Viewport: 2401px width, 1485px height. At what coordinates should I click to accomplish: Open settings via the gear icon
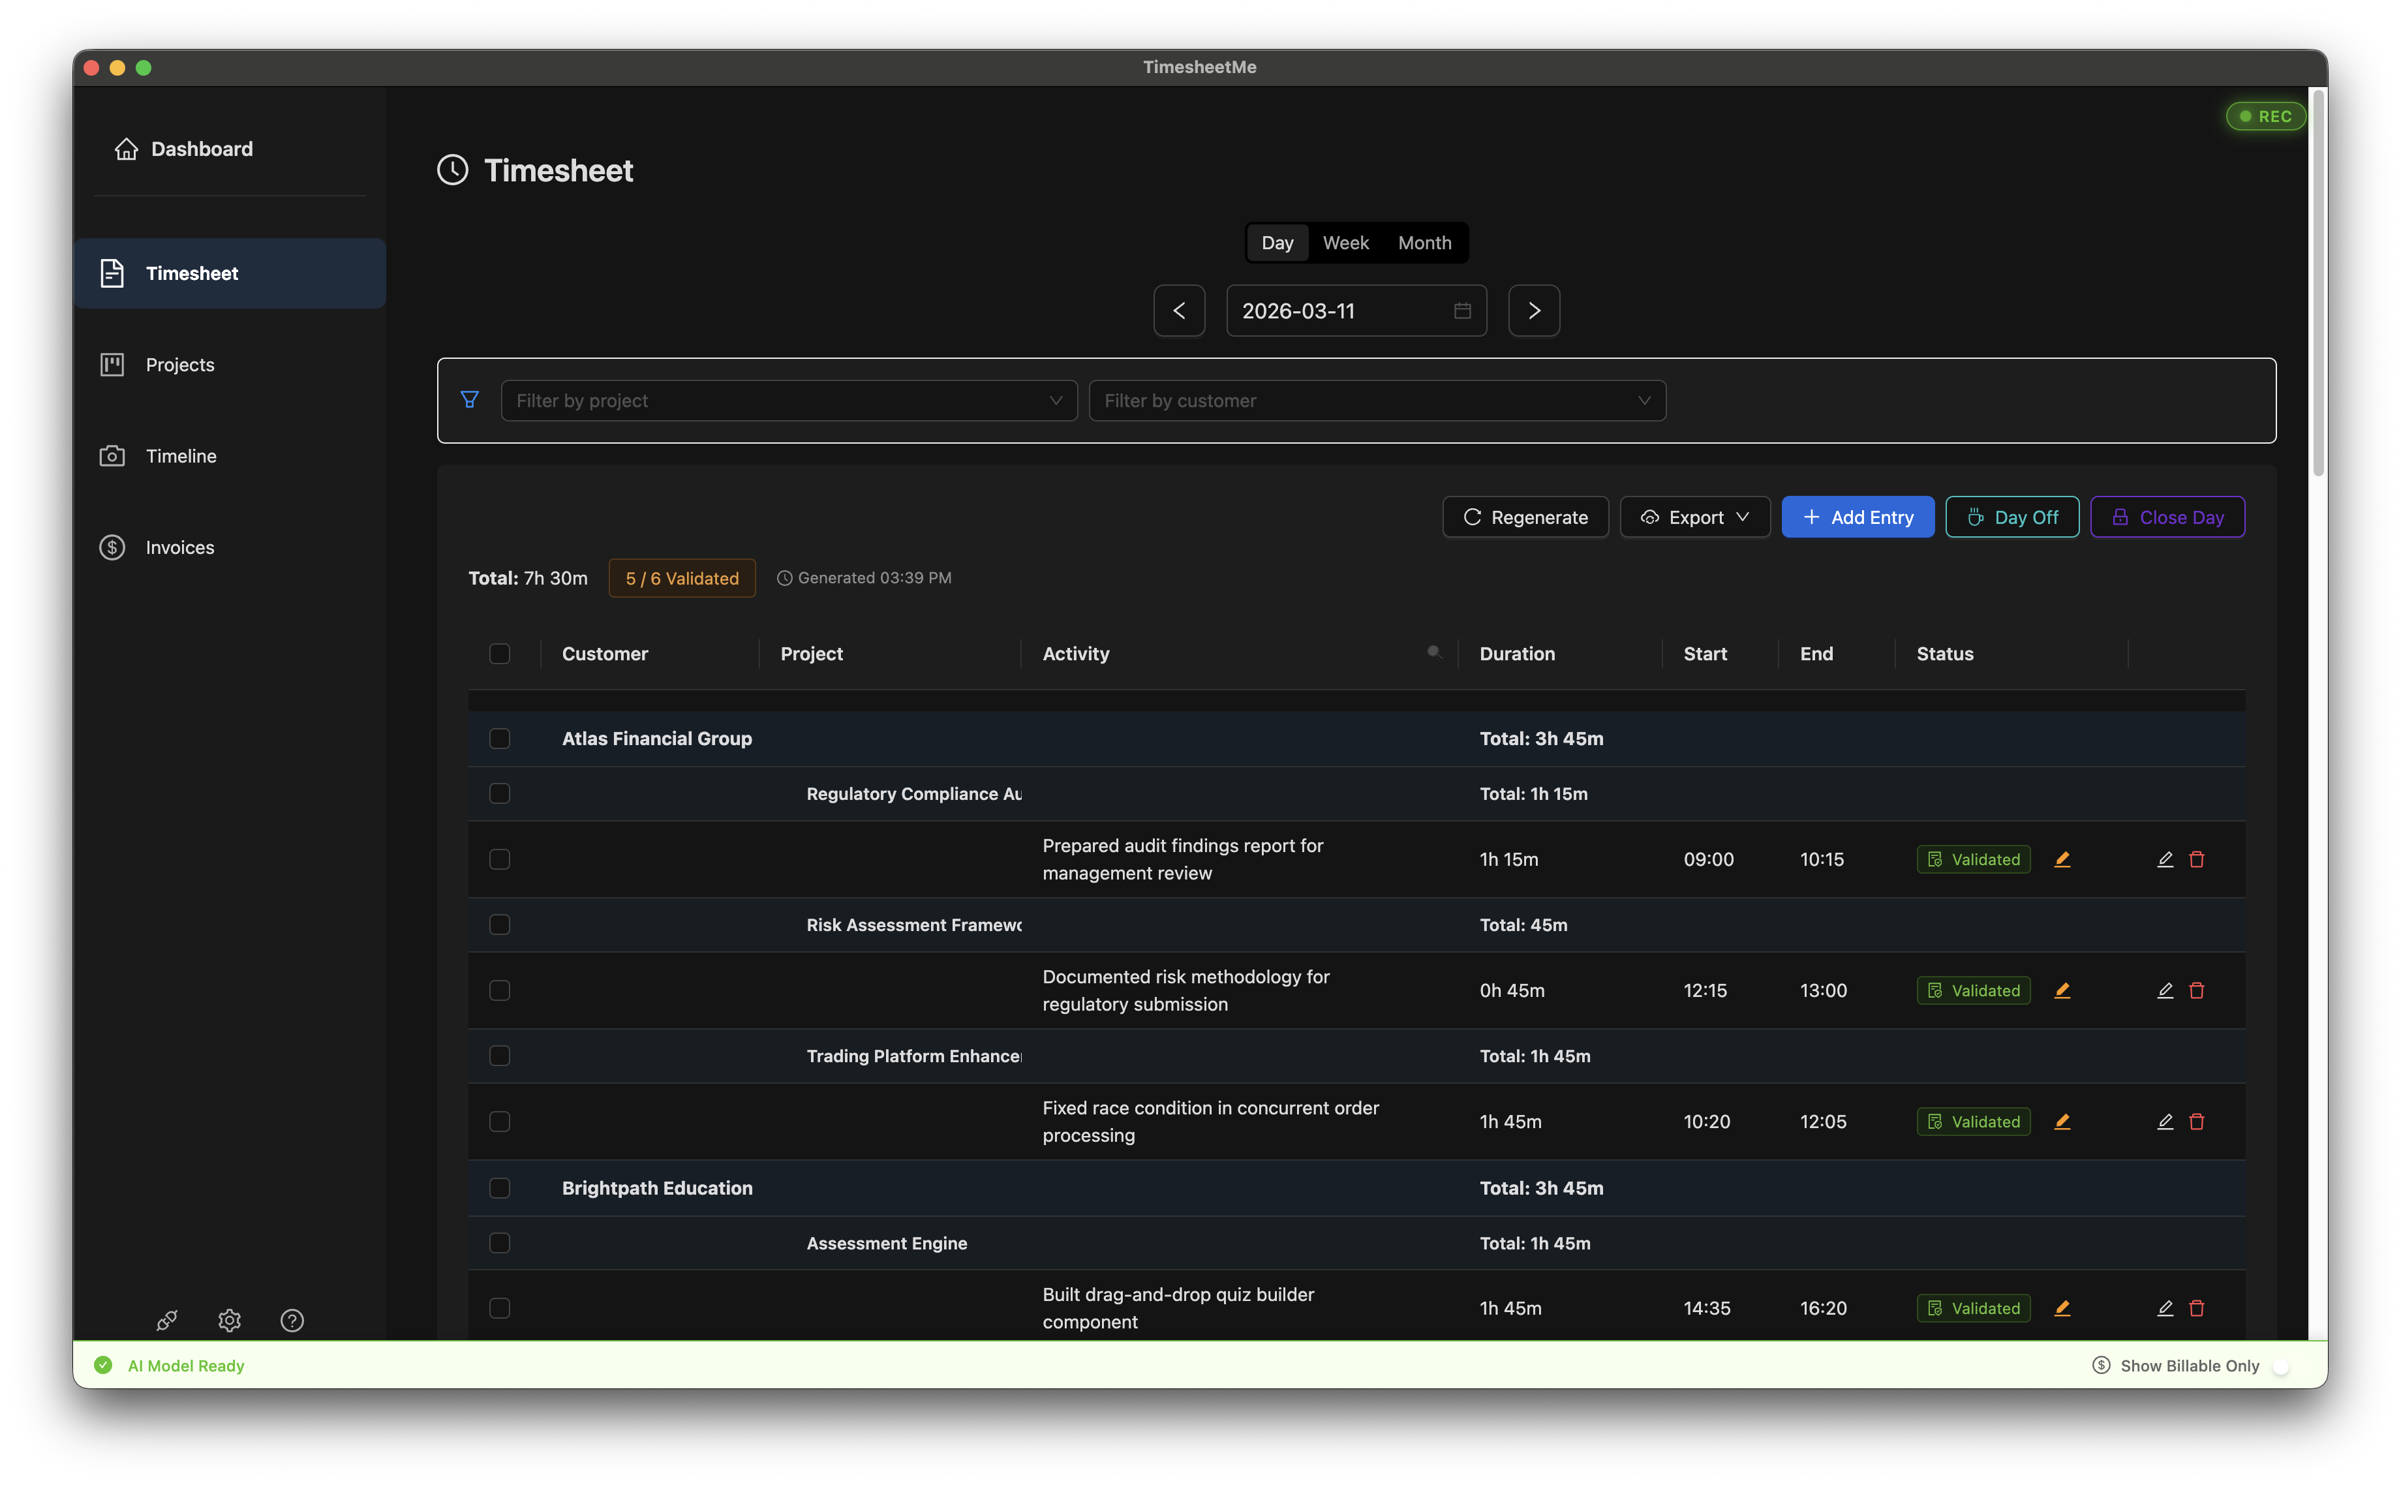pyautogui.click(x=229, y=1320)
